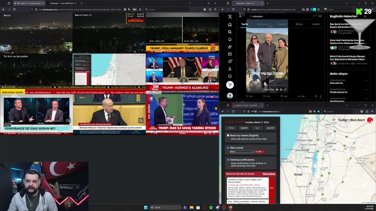376x211 pixels.
Task: Open more options for Schunke'nin trend
Action: click(x=366, y=81)
